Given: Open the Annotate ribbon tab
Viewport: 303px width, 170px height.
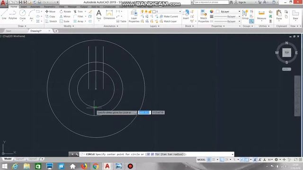Looking at the screenshot, I should [x=35, y=7].
